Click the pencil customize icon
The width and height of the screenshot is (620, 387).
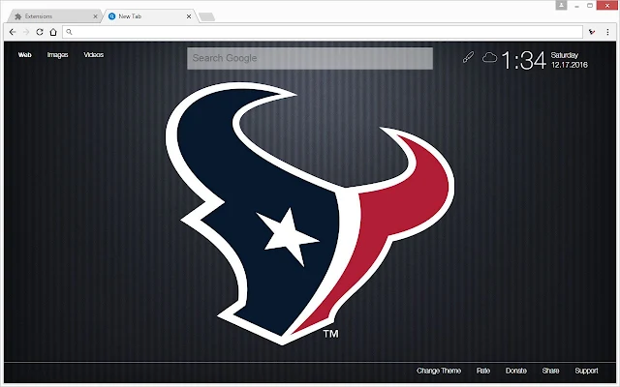468,58
